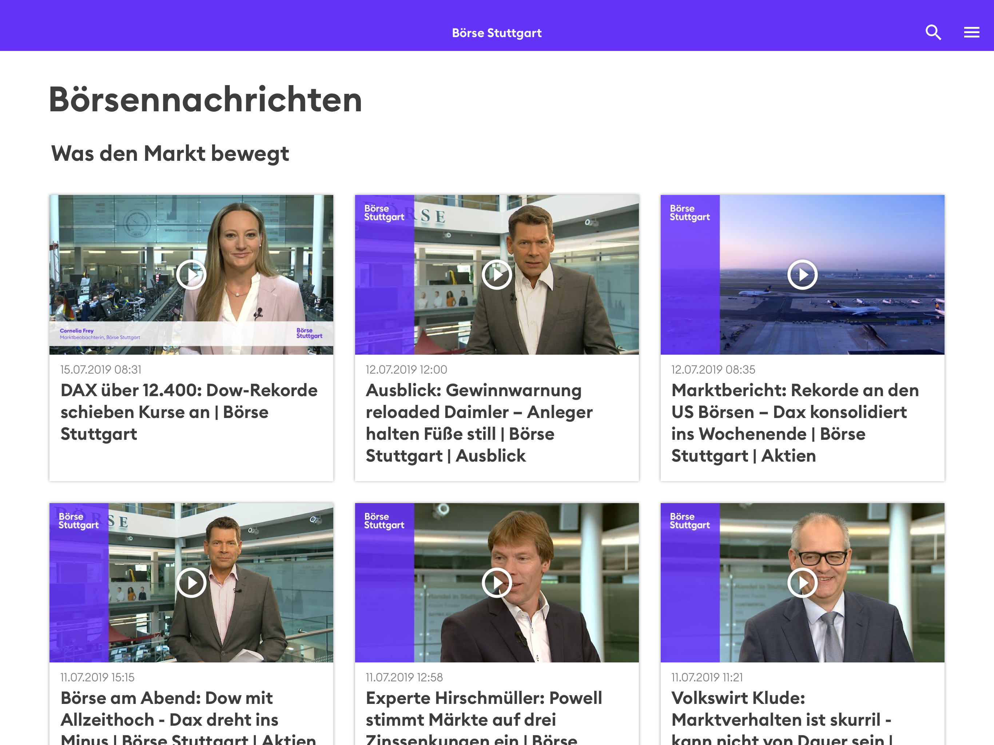Screen dimensions: 994x745
Task: Click the Börse Stuttgart header title
Action: point(497,33)
